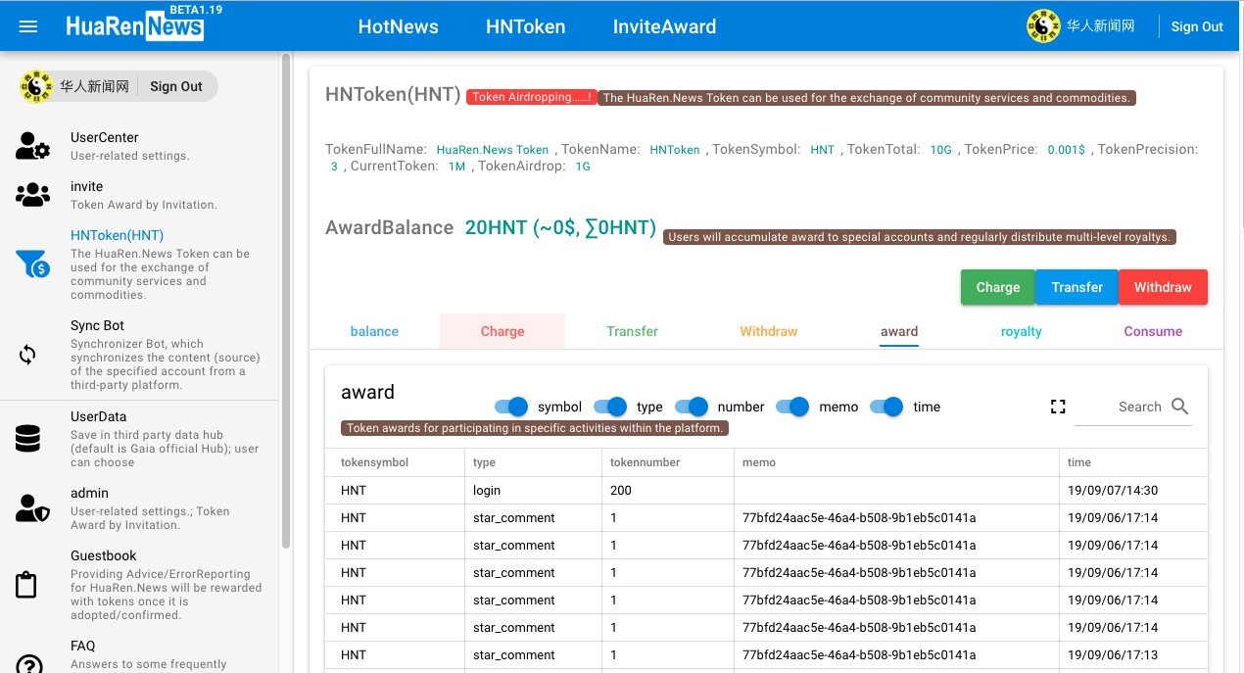Open HNToken in top navigation
This screenshot has height=673, width=1244.
pos(526,26)
